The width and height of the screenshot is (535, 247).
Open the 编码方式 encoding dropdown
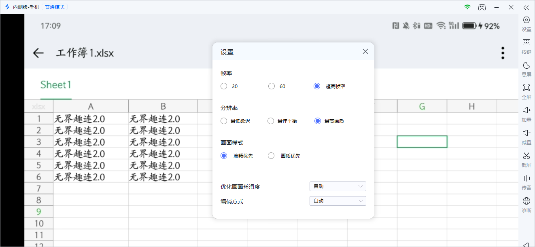(338, 201)
